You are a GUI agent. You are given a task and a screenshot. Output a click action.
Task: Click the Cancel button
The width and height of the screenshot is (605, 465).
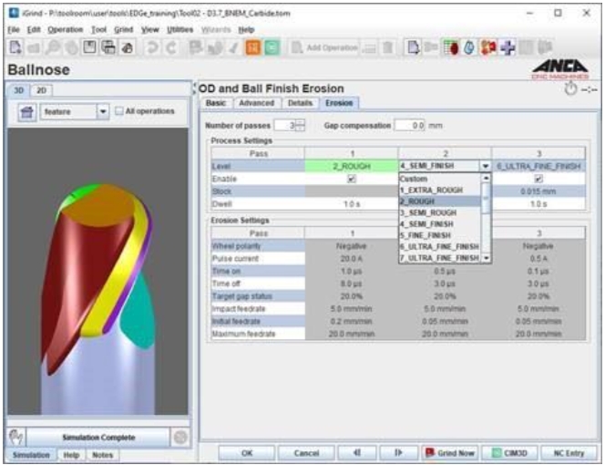pyautogui.click(x=306, y=452)
